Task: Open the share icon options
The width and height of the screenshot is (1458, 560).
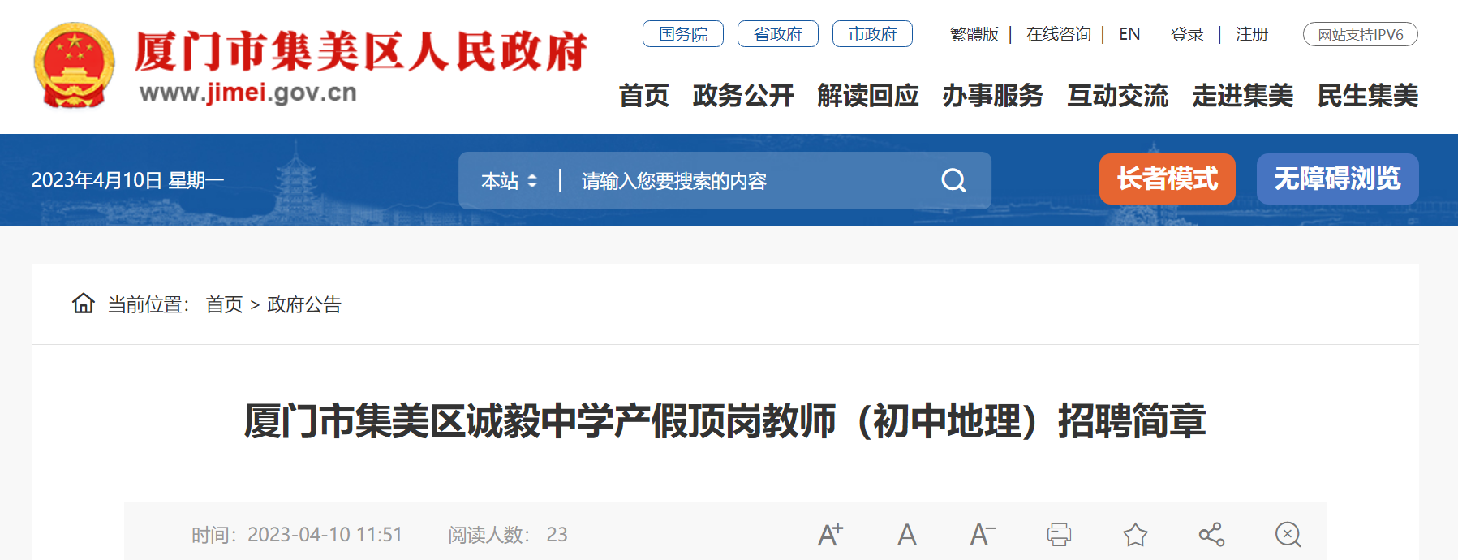Action: (x=1211, y=534)
